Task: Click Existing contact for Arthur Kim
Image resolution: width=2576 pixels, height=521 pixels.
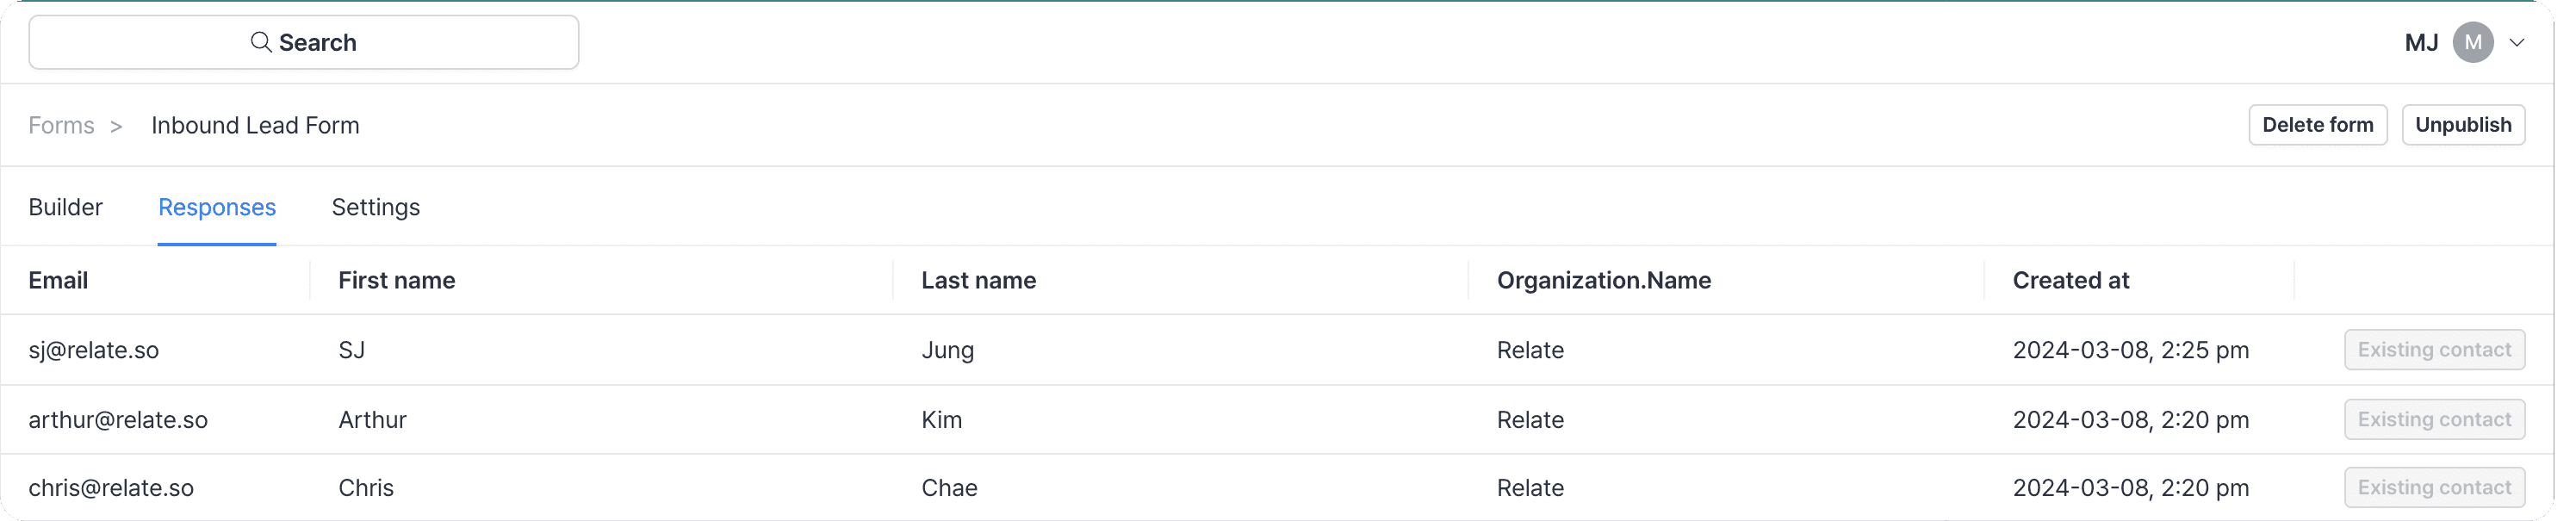Action: [x=2434, y=420]
